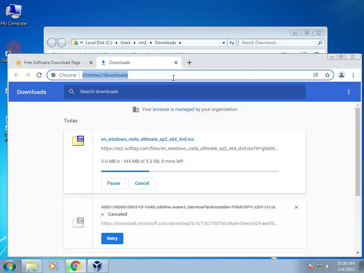Image resolution: width=364 pixels, height=273 pixels.
Task: Click the Vista ISO download progress bar
Action: tap(190, 171)
